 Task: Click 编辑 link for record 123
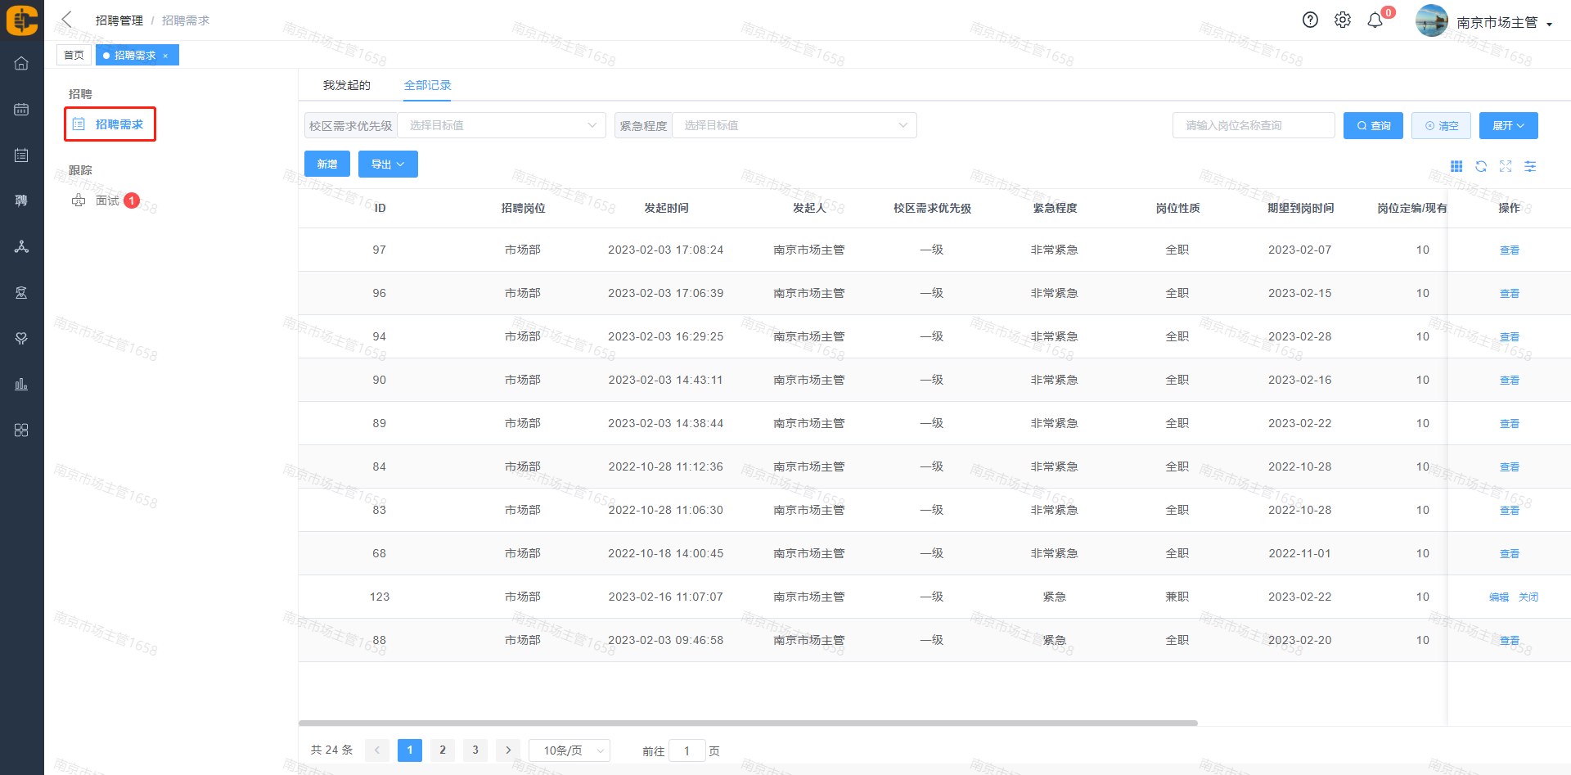pos(1498,597)
